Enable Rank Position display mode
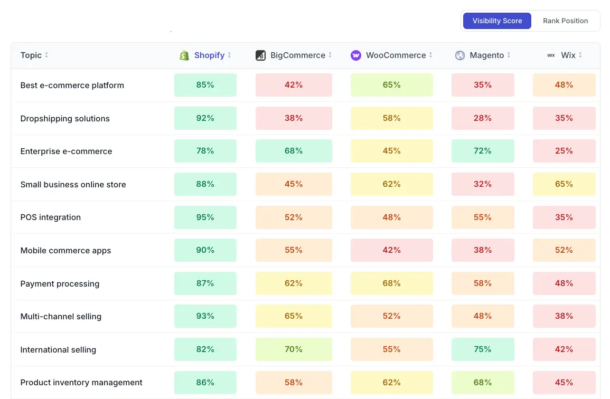This screenshot has width=610, height=399. coord(565,21)
